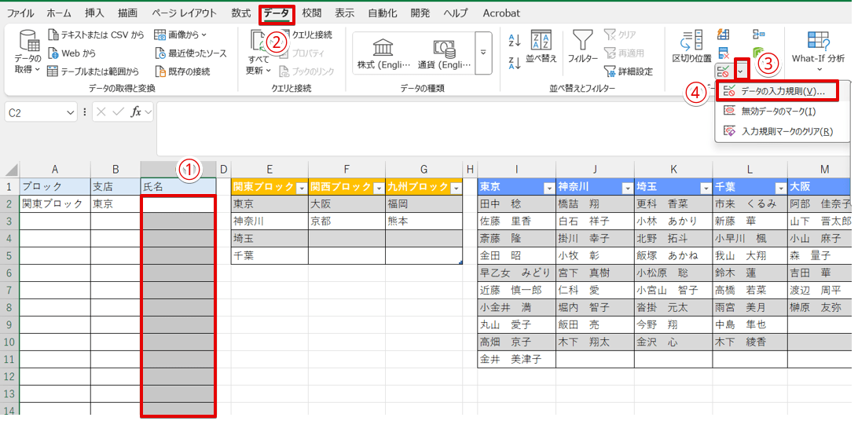
Task: Switch to the データ tab
Action: coord(277,13)
